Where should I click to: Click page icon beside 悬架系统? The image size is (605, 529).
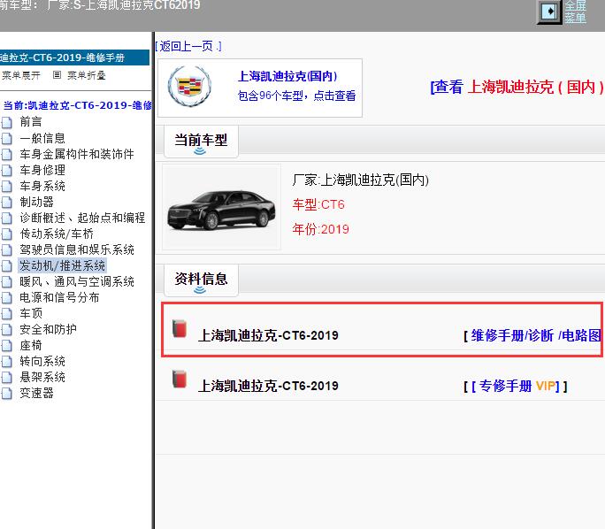click(6, 378)
